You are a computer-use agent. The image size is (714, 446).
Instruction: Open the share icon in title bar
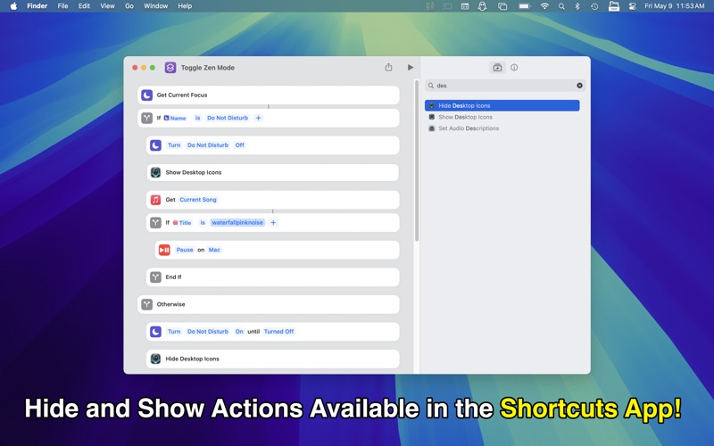click(388, 68)
